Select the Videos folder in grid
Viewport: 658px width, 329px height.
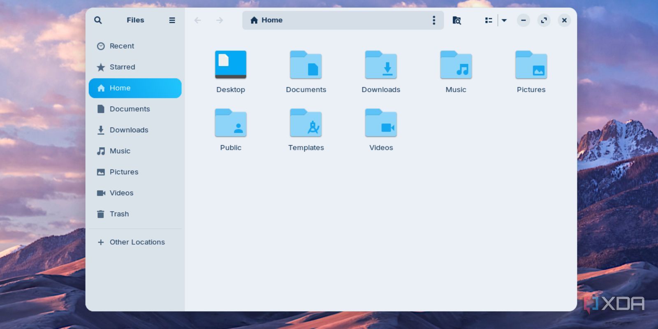(381, 123)
